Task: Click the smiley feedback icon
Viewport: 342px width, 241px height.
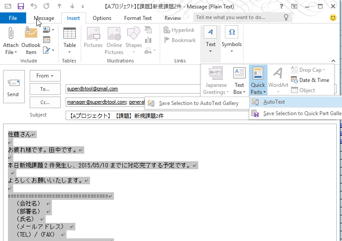Action: (x=333, y=18)
